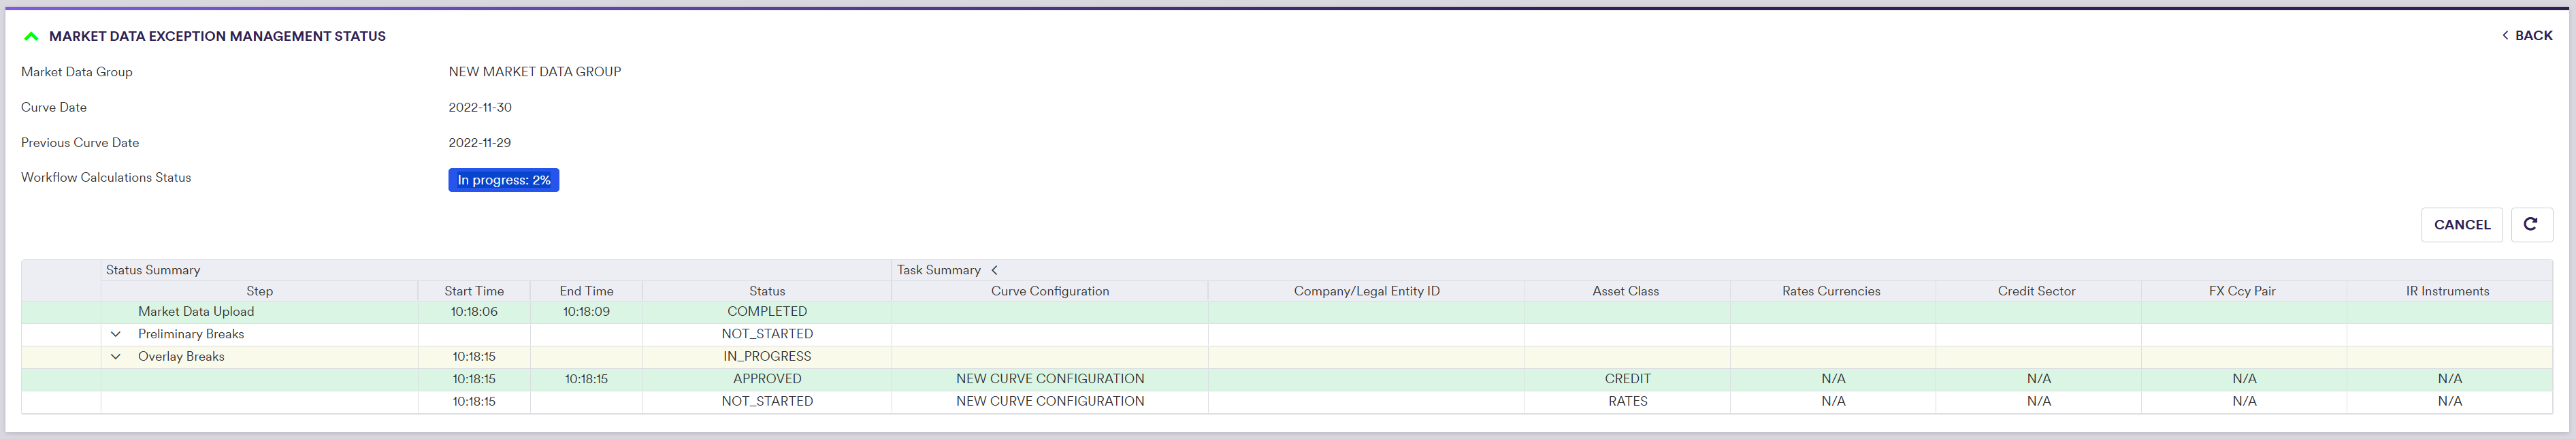Select the Market Data Upload row

(196, 312)
